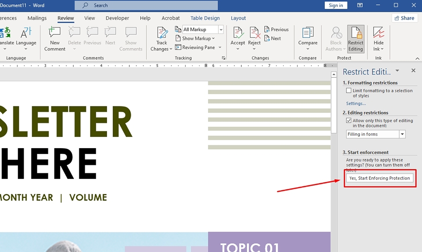Enable Limit formatting to a selection of styles
Viewport: 422px width, 252px height.
(x=349, y=91)
